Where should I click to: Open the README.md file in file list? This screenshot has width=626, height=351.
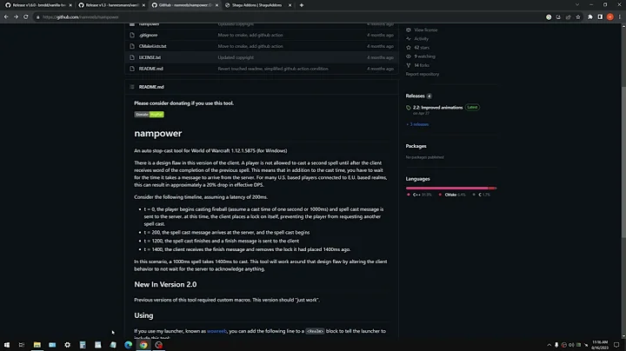(151, 69)
